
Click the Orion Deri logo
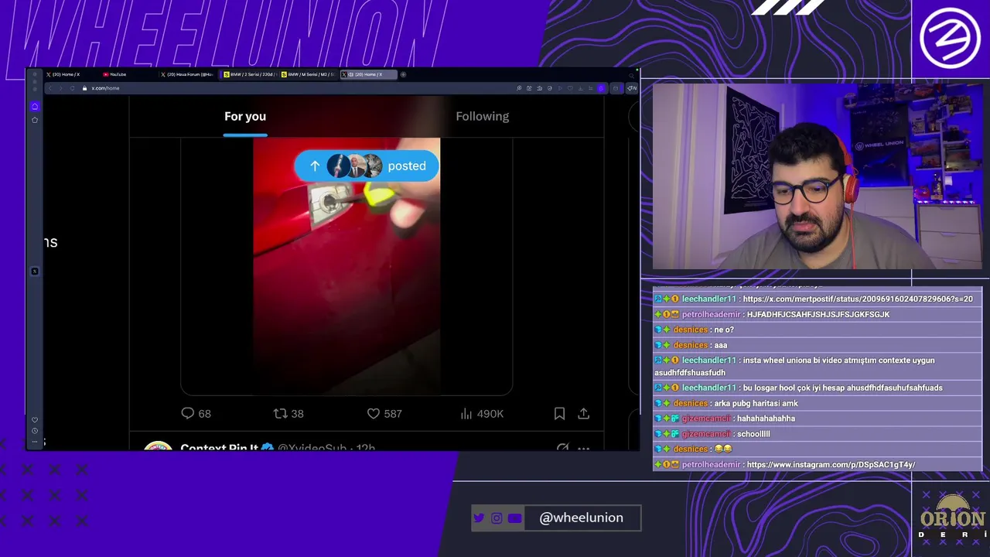point(953,516)
